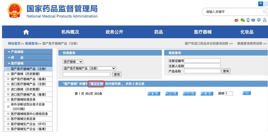This screenshot has width=268, height=136.
Task: Go to 下一页 next page
Action: [x=189, y=94]
